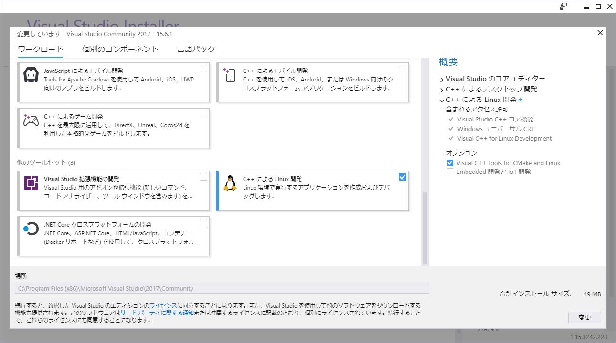Click Visual Studio C++ コア機能 component text

click(x=495, y=120)
